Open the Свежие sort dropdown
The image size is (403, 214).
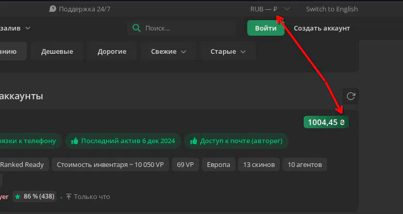click(168, 51)
